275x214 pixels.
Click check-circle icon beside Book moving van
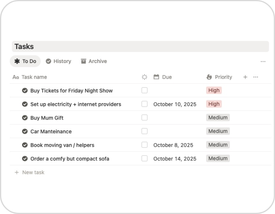(25, 145)
